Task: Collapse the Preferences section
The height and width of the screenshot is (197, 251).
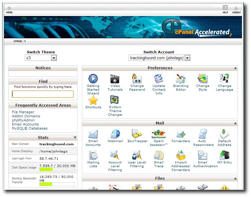Action: click(x=235, y=68)
